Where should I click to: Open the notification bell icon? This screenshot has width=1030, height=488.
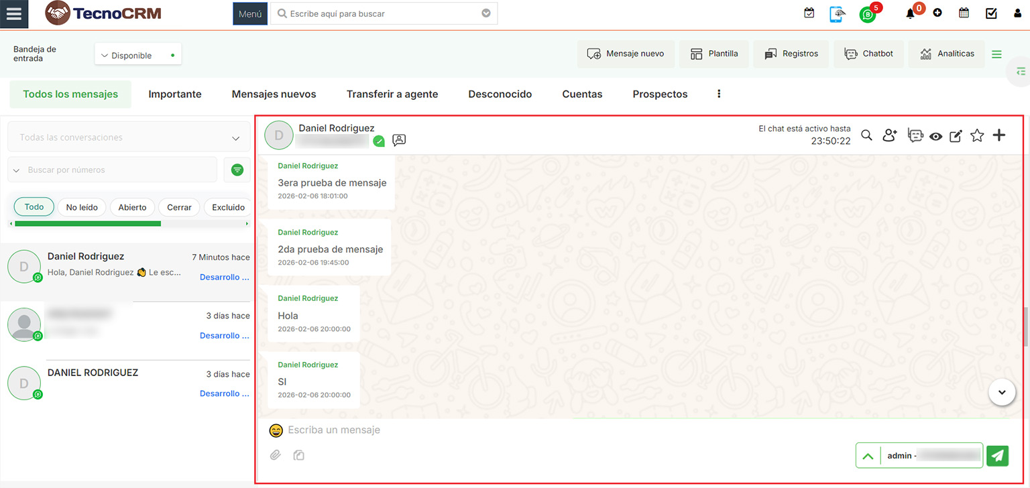tap(910, 13)
